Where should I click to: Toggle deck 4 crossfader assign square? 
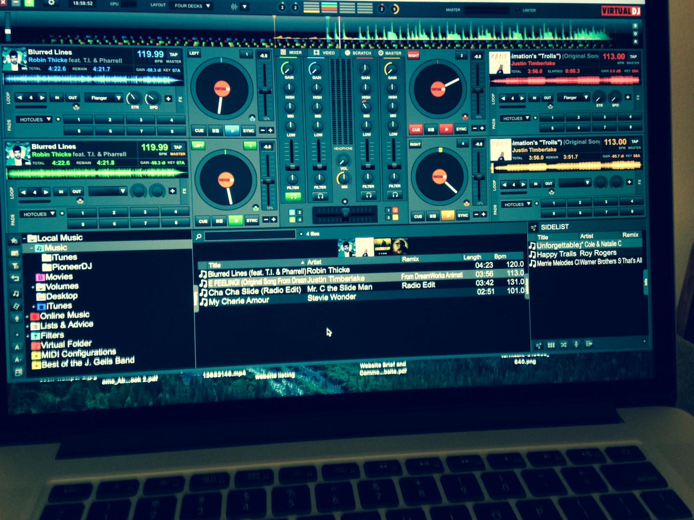pyautogui.click(x=395, y=218)
